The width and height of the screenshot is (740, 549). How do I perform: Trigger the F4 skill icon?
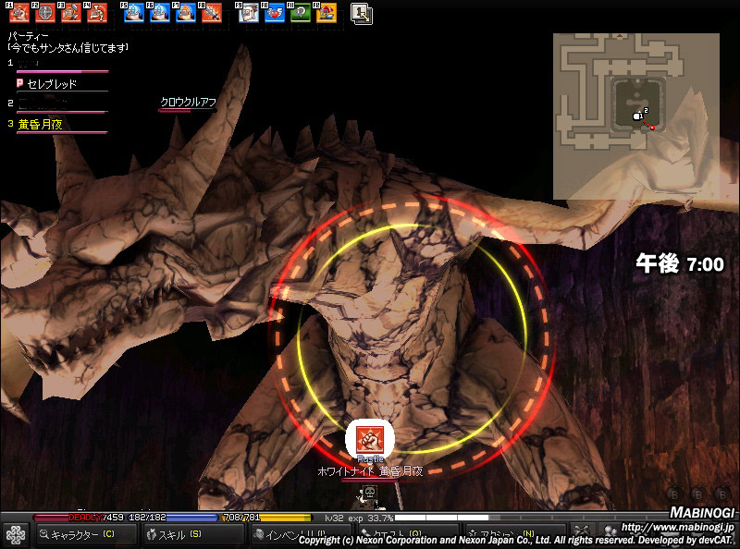[x=97, y=13]
